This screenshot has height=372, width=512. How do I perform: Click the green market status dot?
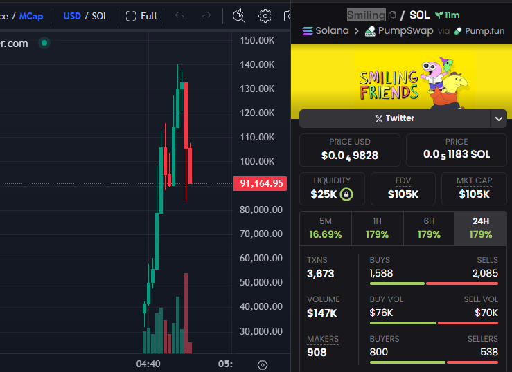(x=44, y=43)
